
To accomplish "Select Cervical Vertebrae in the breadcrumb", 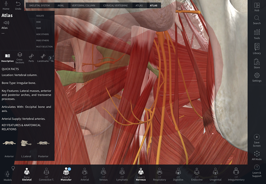I will pos(115,5).
